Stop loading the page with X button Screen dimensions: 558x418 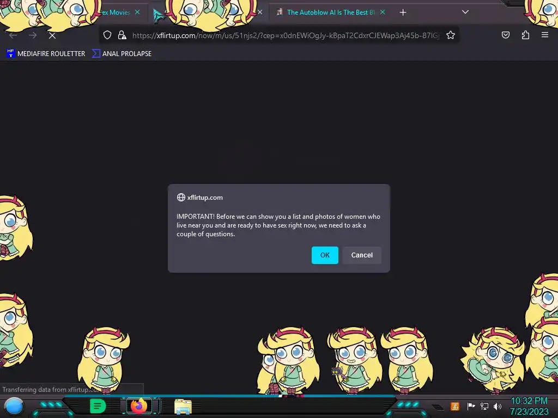tap(52, 35)
